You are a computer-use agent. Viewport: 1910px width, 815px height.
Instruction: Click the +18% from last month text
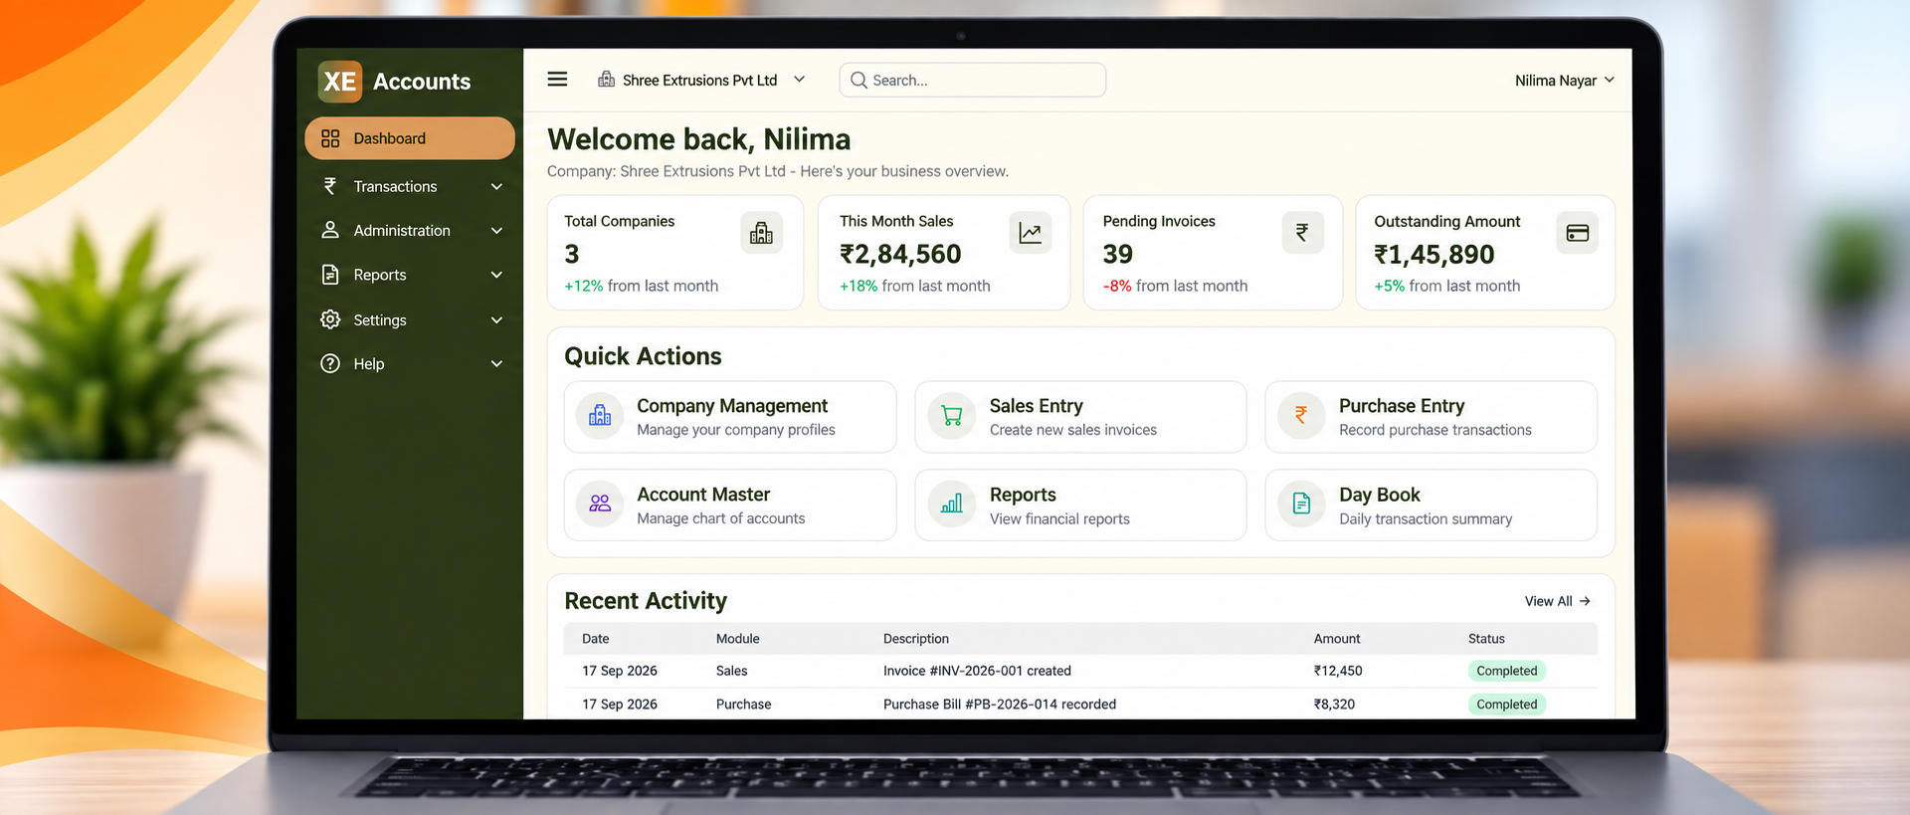click(x=914, y=286)
